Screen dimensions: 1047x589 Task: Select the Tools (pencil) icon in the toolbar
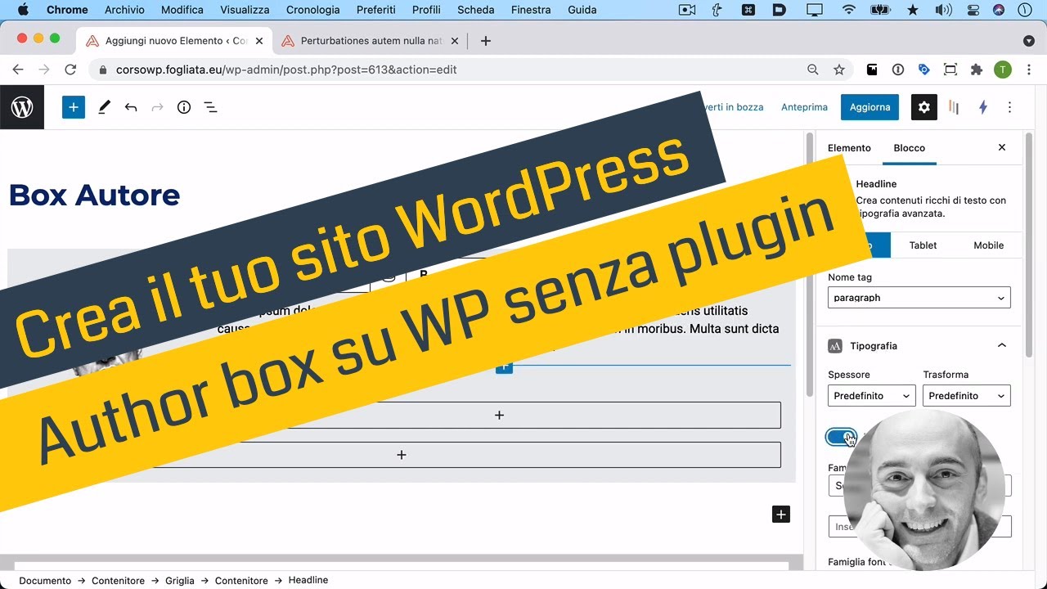point(104,107)
